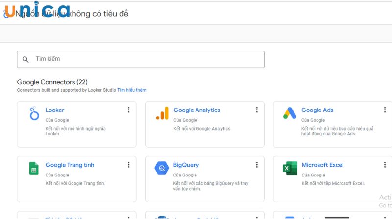
Task: Open Google Analytics card more options menu
Action: tap(257, 110)
